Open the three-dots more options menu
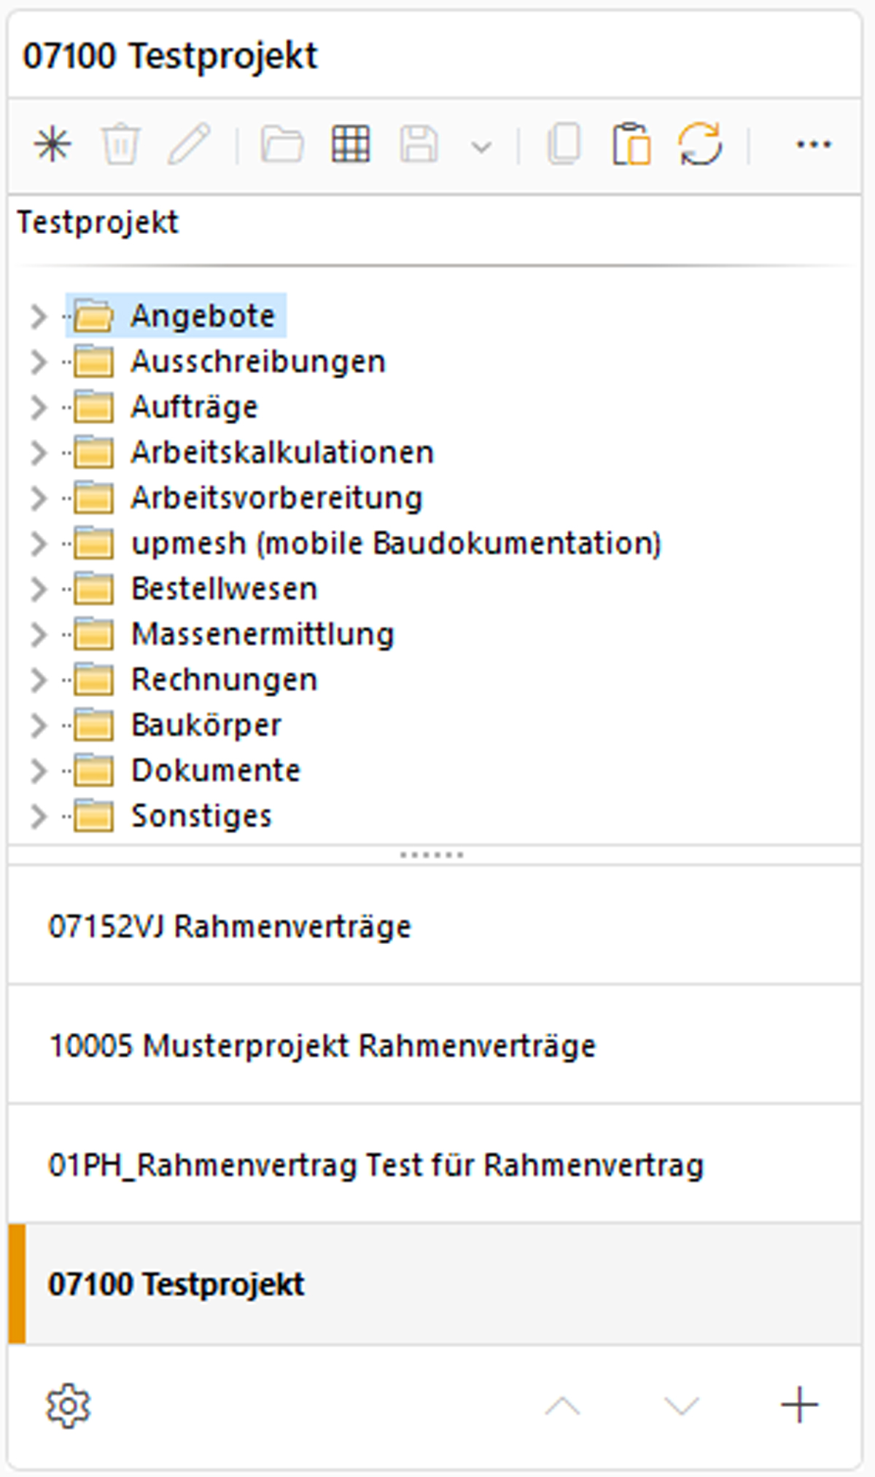 pyautogui.click(x=813, y=144)
